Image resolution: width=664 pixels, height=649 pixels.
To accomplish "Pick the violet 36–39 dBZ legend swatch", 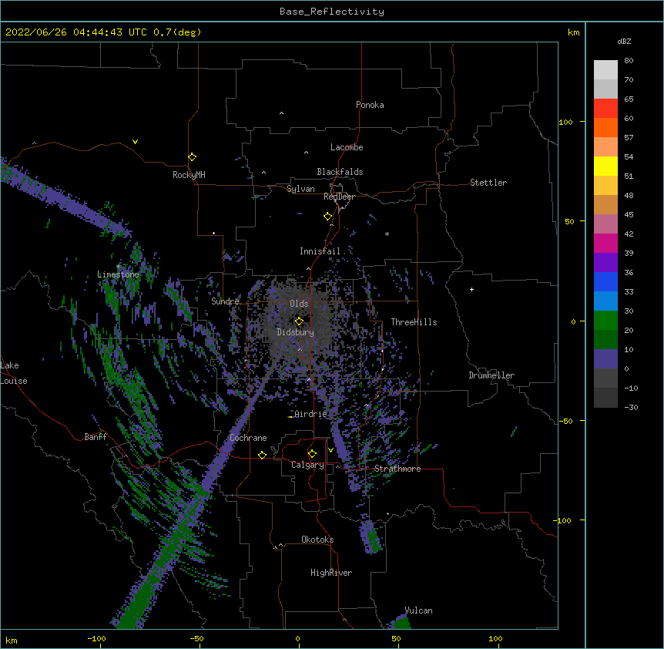I will click(605, 263).
